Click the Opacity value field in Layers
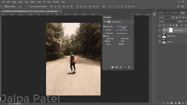Screen dimensions: 187x105 [x=186, y=21]
